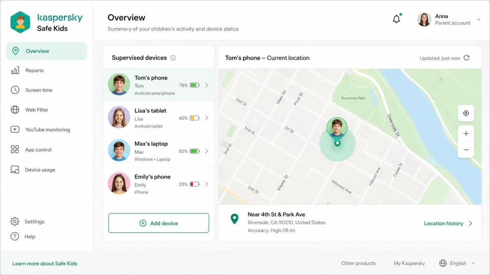Click the Device usage laptop icon

15,170
